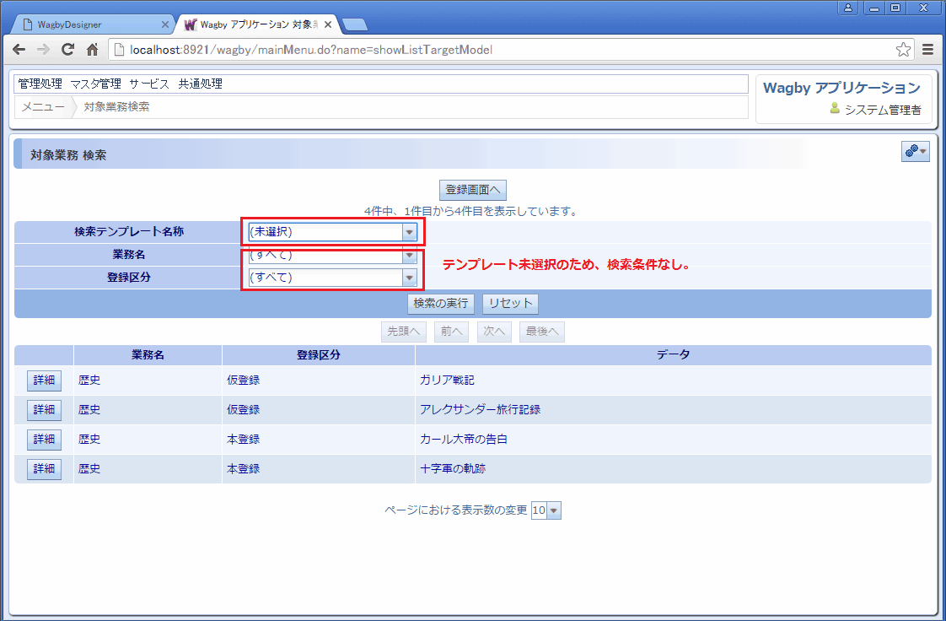This screenshot has height=621, width=946.
Task: Close the WagbyDesigner tab
Action: (x=164, y=24)
